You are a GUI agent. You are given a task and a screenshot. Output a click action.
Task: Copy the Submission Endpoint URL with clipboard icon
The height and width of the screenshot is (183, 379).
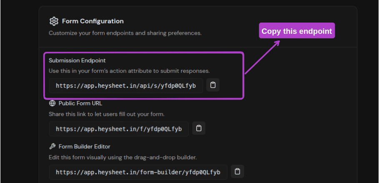[x=213, y=85]
